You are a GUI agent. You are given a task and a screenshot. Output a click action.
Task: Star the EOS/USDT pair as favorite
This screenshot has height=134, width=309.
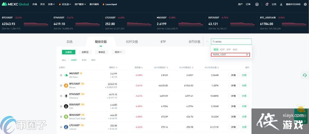point(61,106)
